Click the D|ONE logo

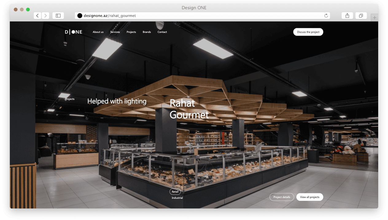point(73,32)
